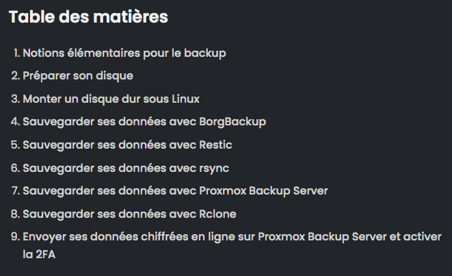The width and height of the screenshot is (452, 276).
Task: Click list number 5 beside the Restic entry
Action: [x=16, y=145]
